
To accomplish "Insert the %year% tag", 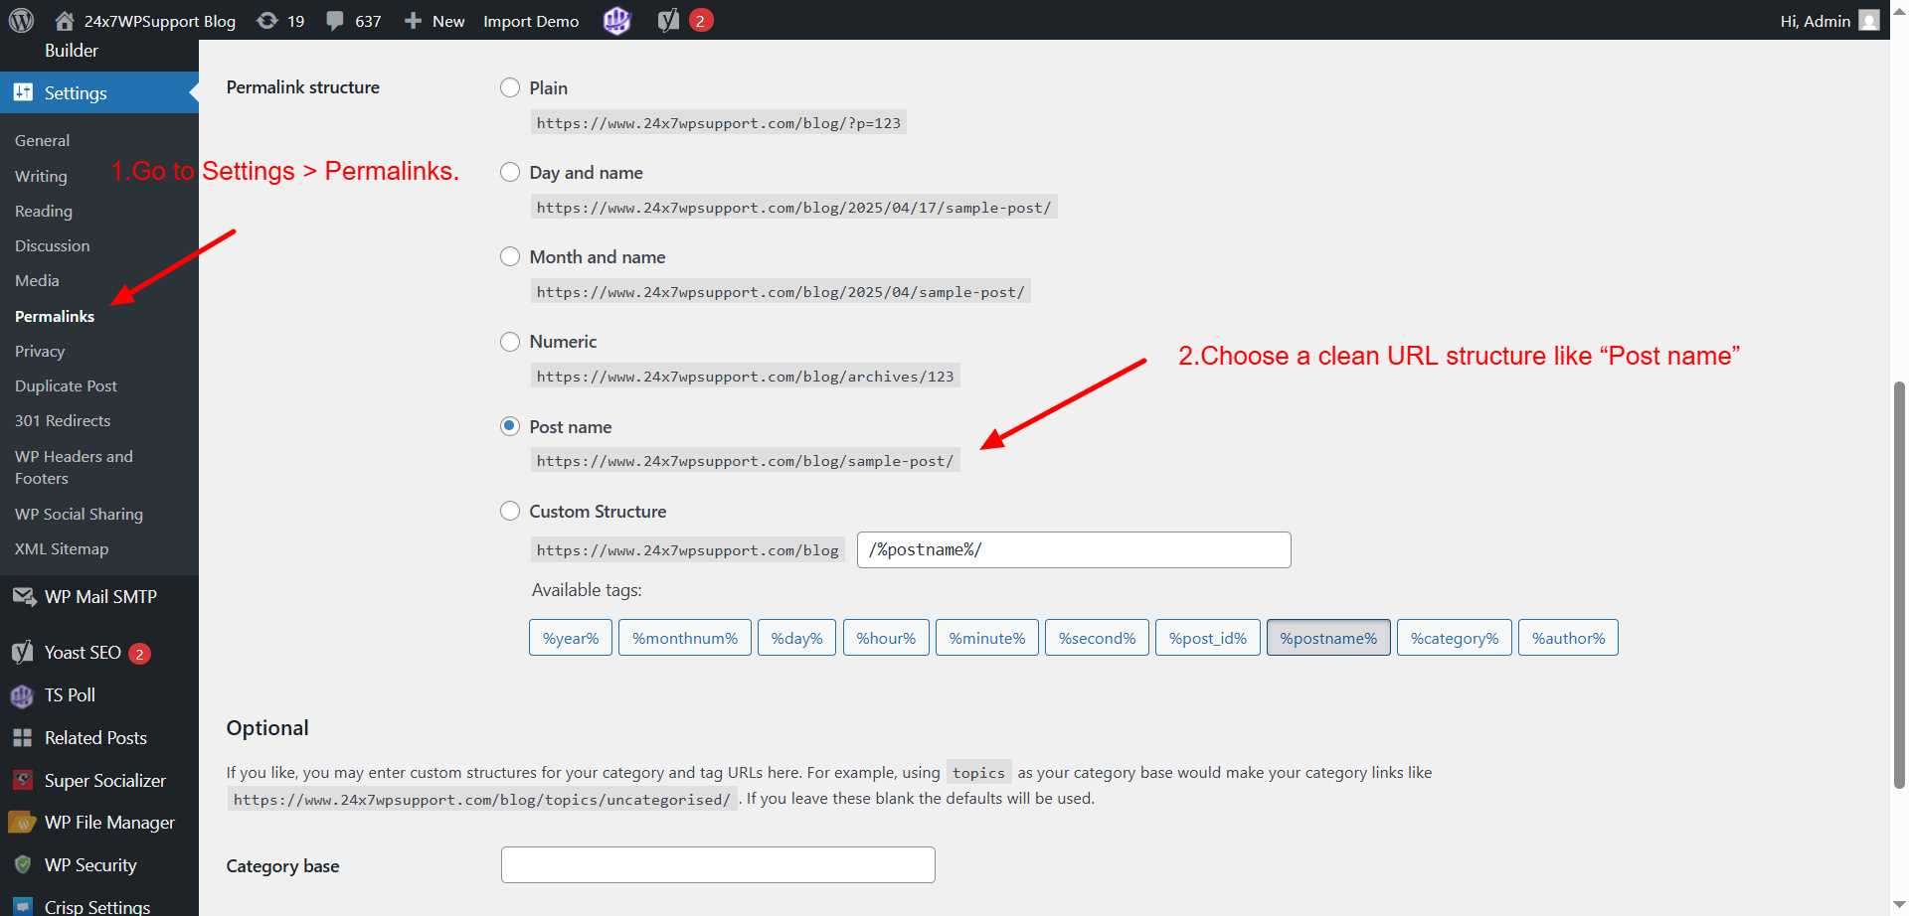I will click(x=571, y=638).
